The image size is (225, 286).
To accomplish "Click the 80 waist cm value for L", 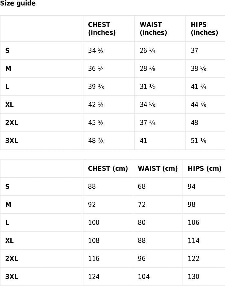I will pyautogui.click(x=142, y=222).
